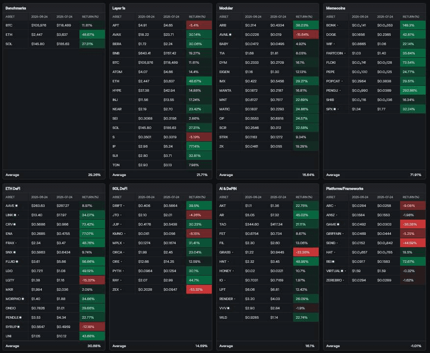Viewport: 430px width, 353px height.
Task: Click the TON asset name
Action: [116, 165]
